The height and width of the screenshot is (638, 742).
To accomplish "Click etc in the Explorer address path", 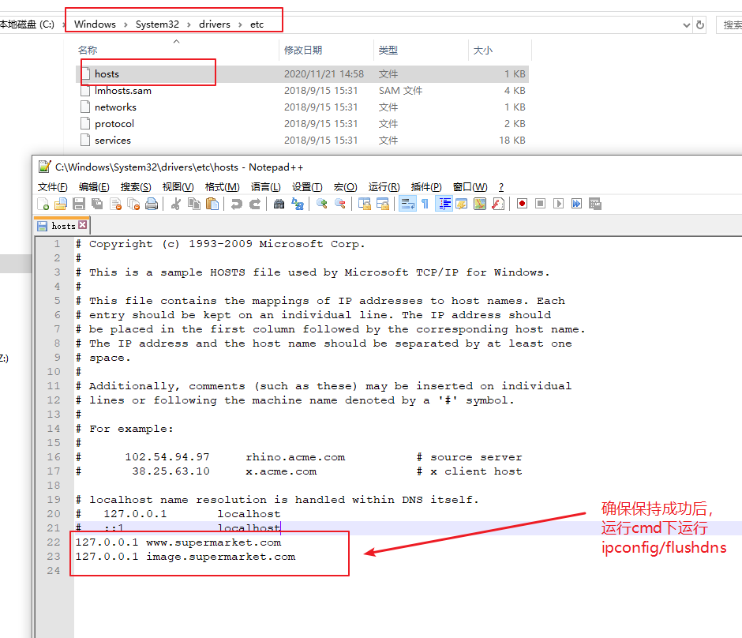I will click(257, 24).
